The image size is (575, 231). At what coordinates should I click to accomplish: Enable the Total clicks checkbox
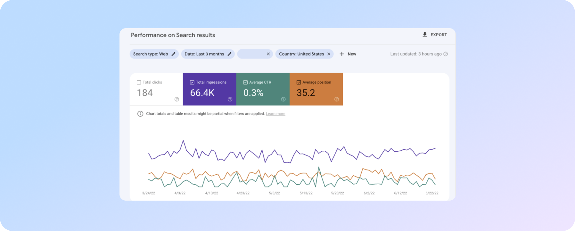pos(139,82)
